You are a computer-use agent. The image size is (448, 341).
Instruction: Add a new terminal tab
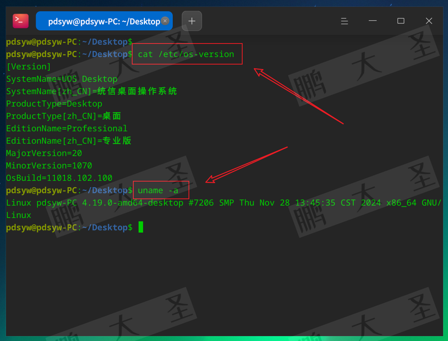192,21
